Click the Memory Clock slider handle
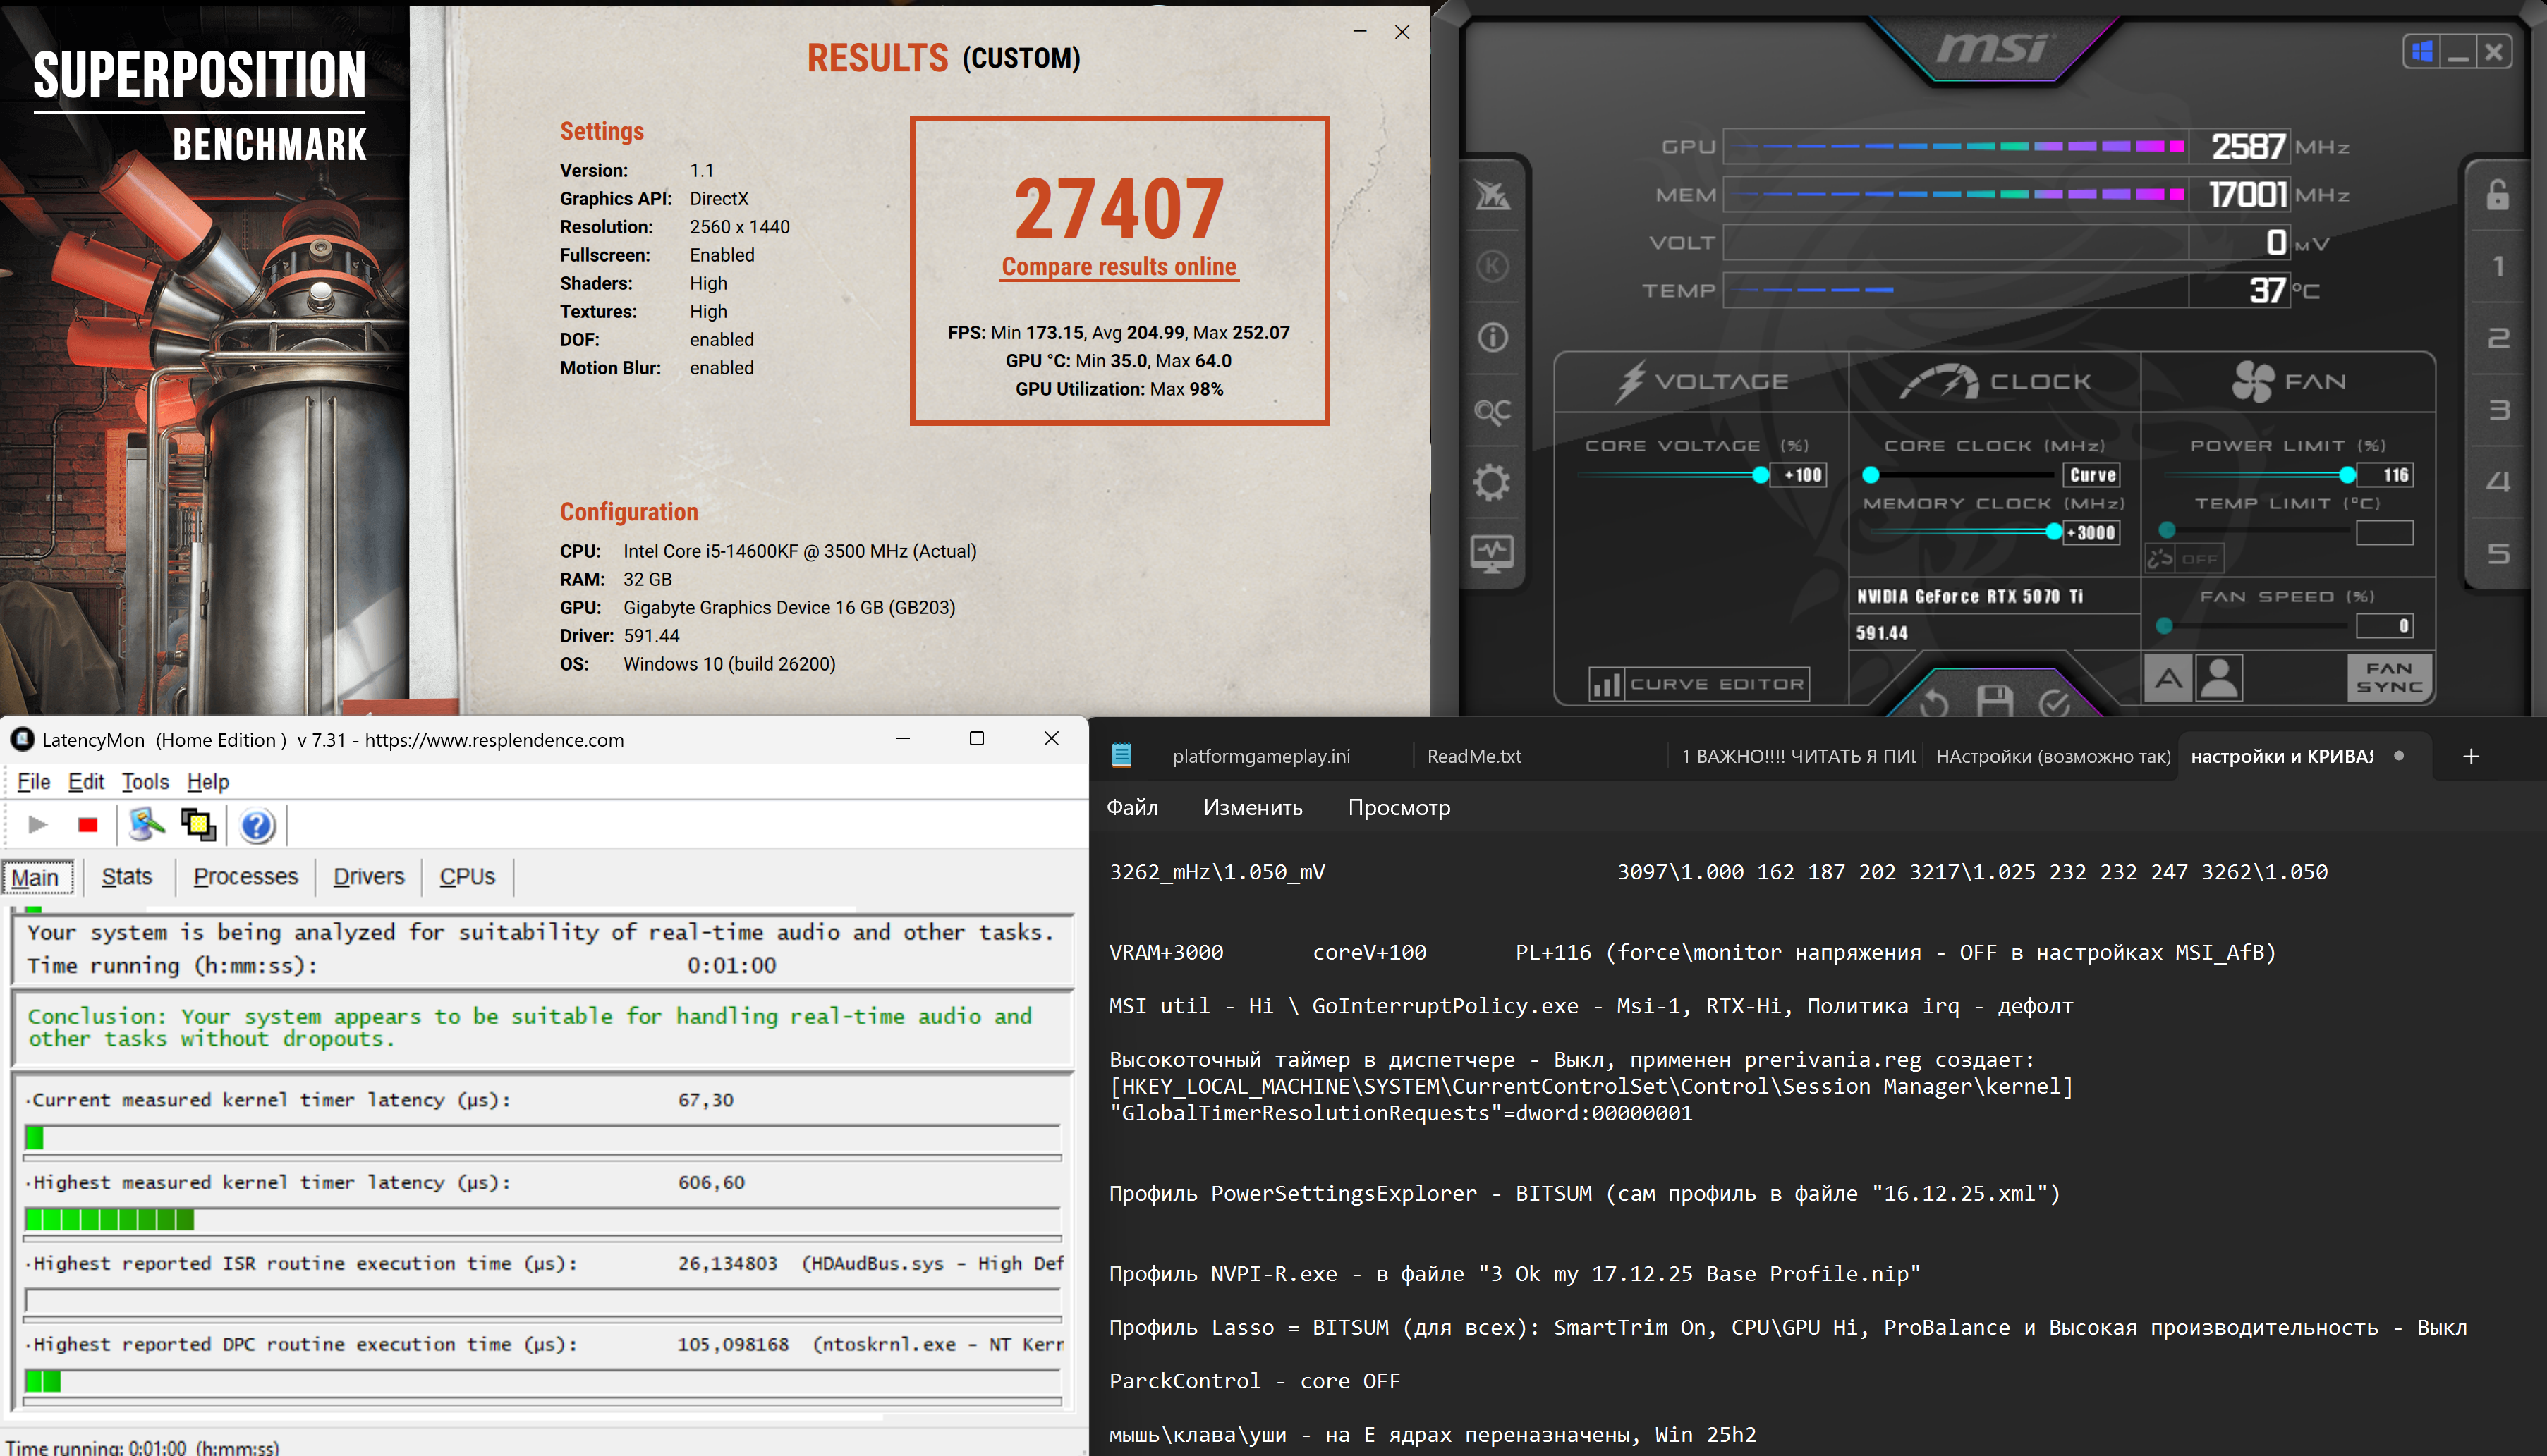2547x1456 pixels. (2054, 532)
